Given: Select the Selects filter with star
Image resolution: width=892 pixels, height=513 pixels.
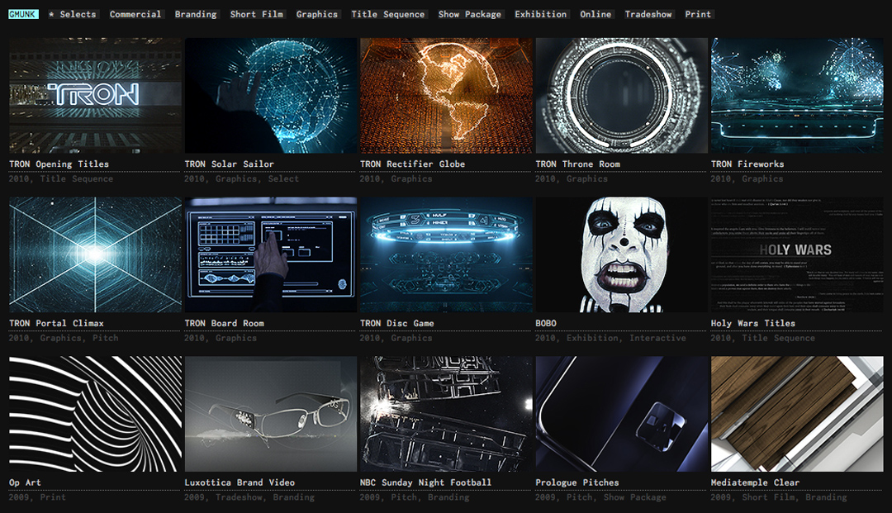Looking at the screenshot, I should point(73,14).
